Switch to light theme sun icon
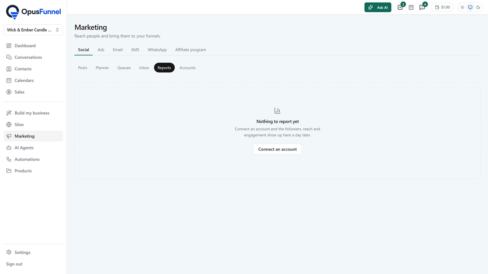The image size is (488, 274). point(462,7)
